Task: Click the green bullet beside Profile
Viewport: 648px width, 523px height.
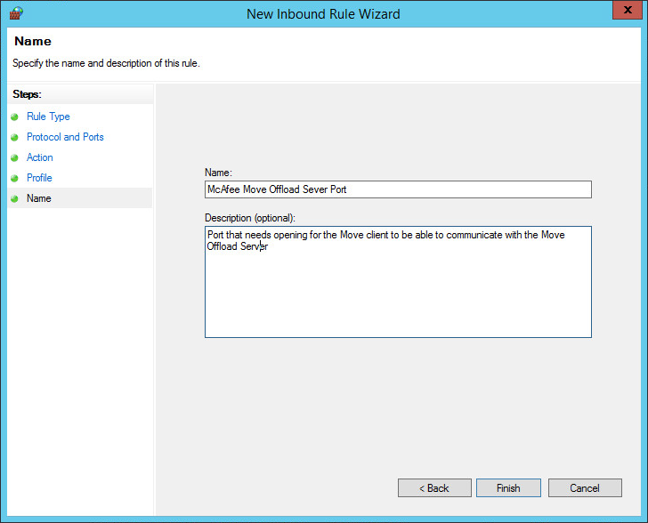Action: [14, 178]
